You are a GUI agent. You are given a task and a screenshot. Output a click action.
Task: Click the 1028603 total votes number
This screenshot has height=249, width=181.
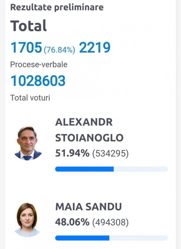point(38,81)
